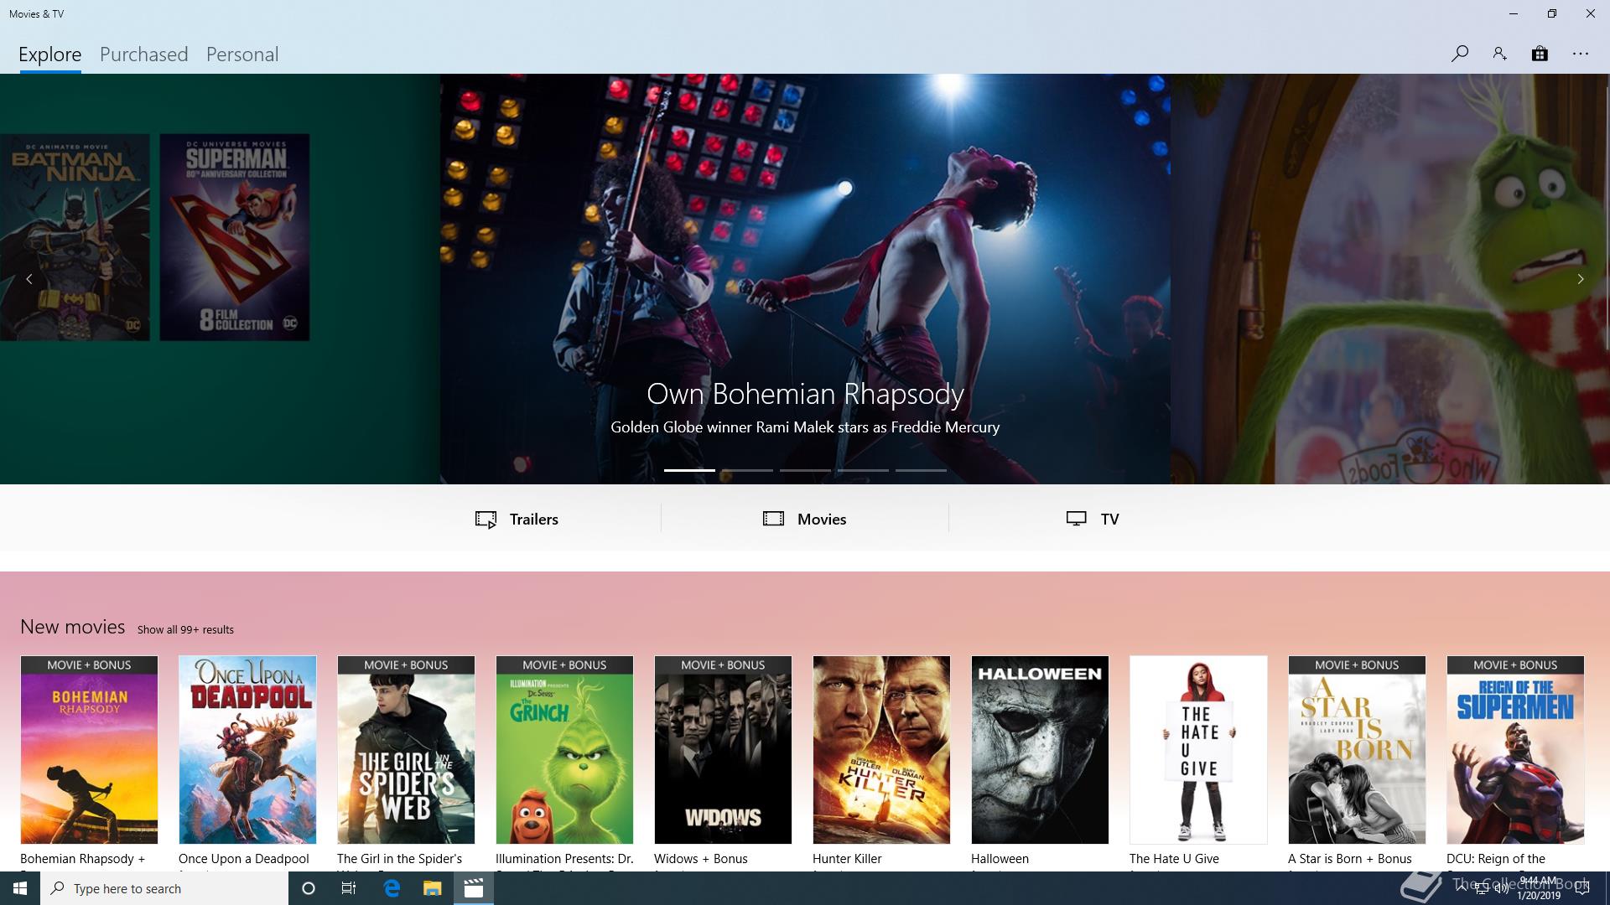1610x905 pixels.
Task: Open The Hate U Give poster
Action: [1198, 750]
